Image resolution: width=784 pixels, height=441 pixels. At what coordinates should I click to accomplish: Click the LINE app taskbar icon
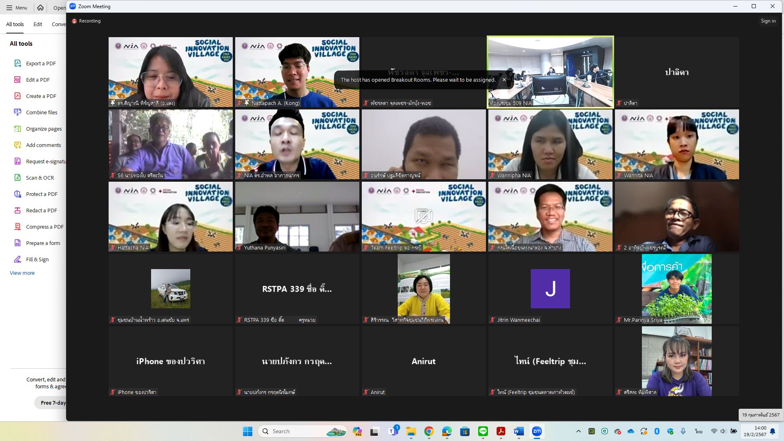[x=483, y=431]
